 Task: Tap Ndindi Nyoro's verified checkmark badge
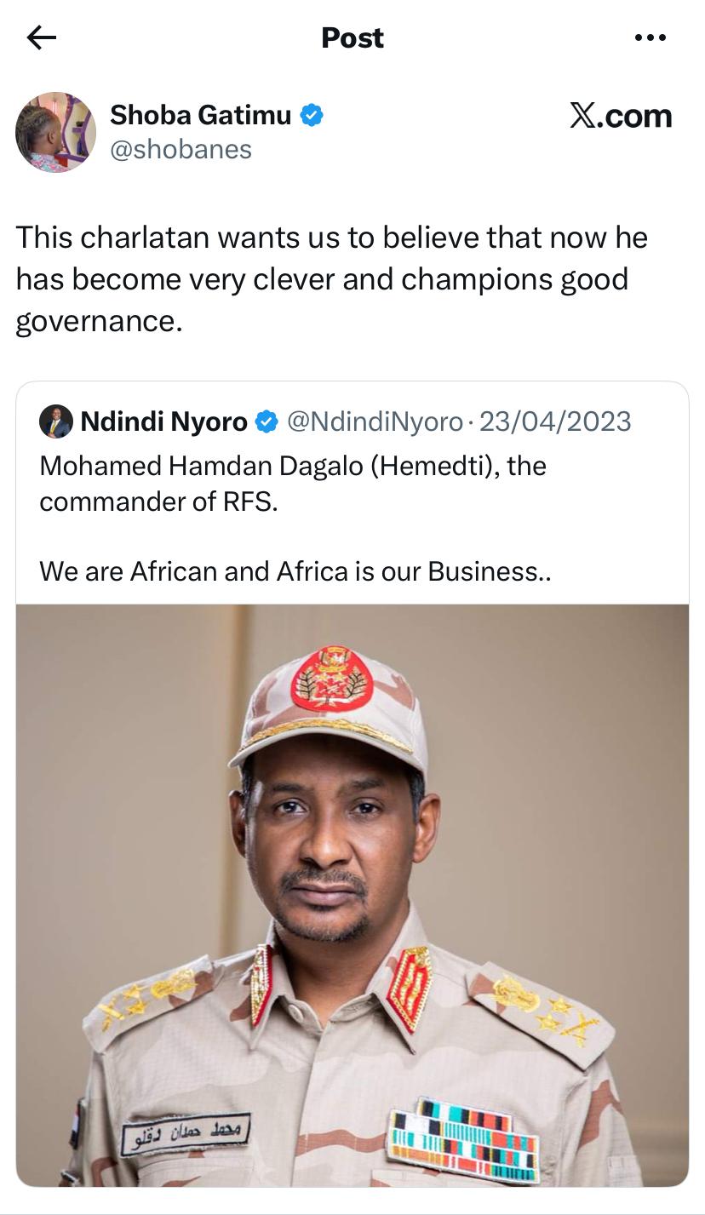(267, 421)
